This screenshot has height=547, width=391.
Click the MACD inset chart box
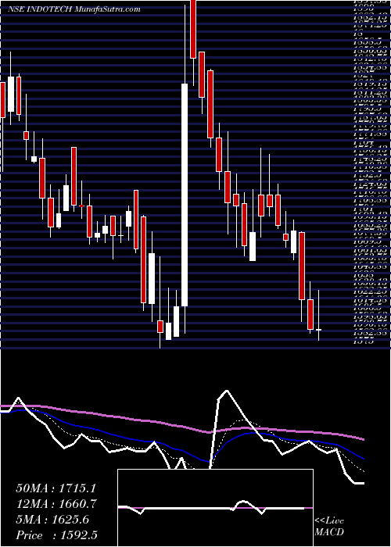tap(215, 508)
